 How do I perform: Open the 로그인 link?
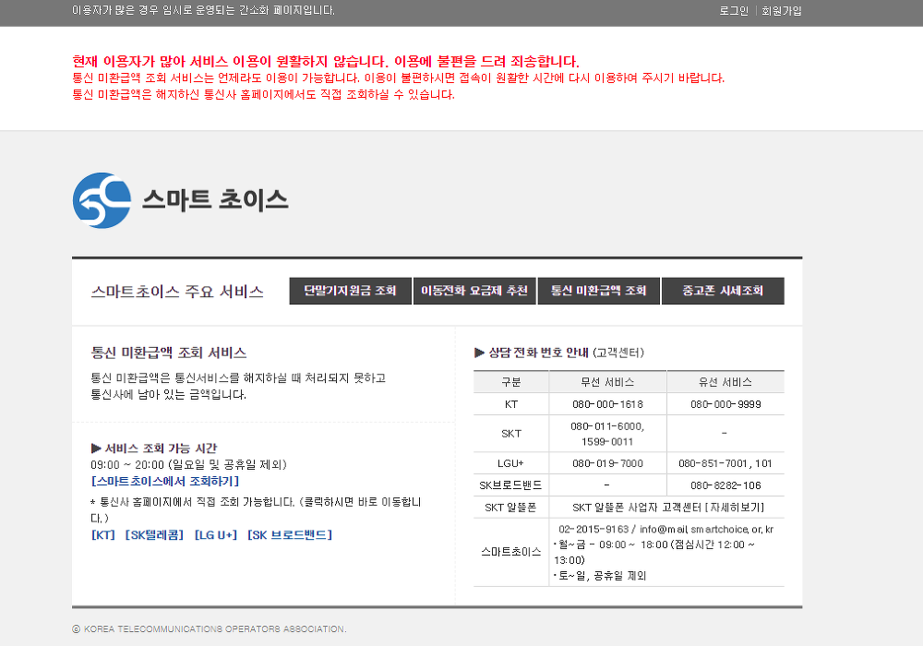pos(734,10)
